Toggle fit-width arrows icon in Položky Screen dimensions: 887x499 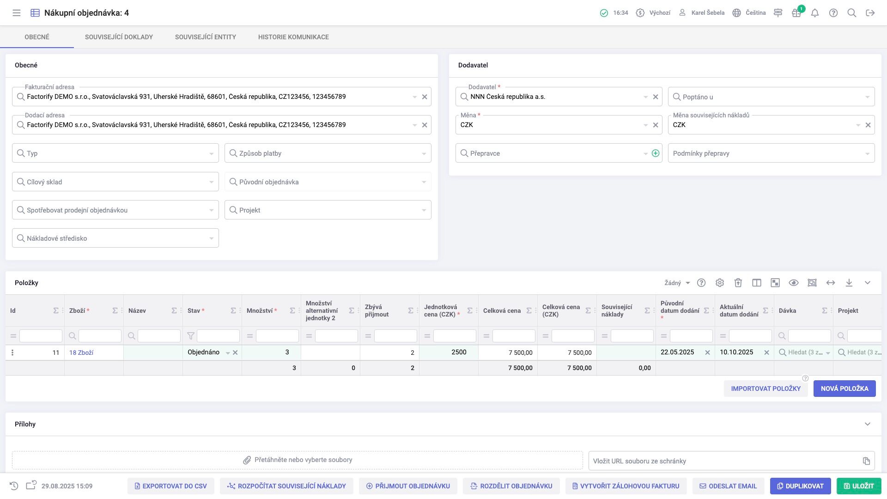click(831, 283)
